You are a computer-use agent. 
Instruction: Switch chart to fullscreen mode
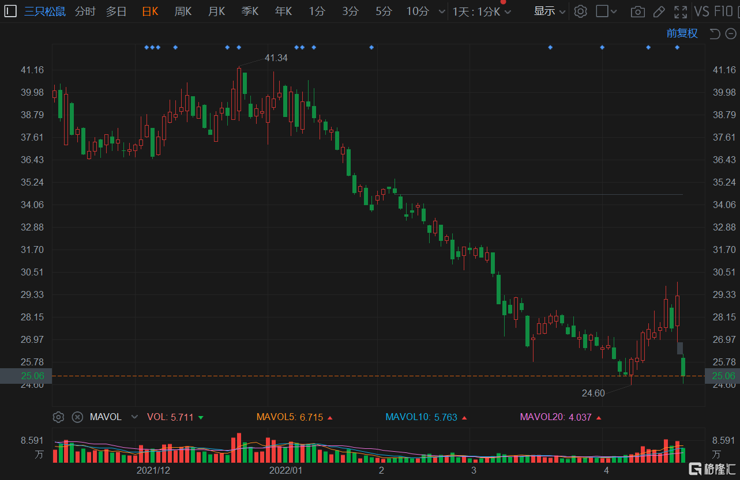point(681,11)
